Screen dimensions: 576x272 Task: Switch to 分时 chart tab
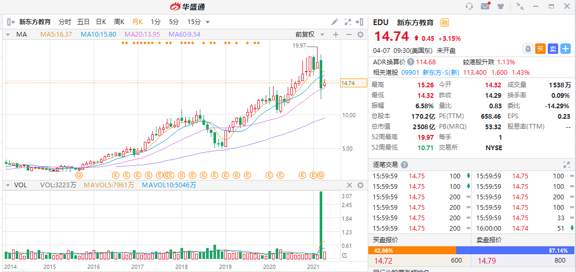coord(65,22)
